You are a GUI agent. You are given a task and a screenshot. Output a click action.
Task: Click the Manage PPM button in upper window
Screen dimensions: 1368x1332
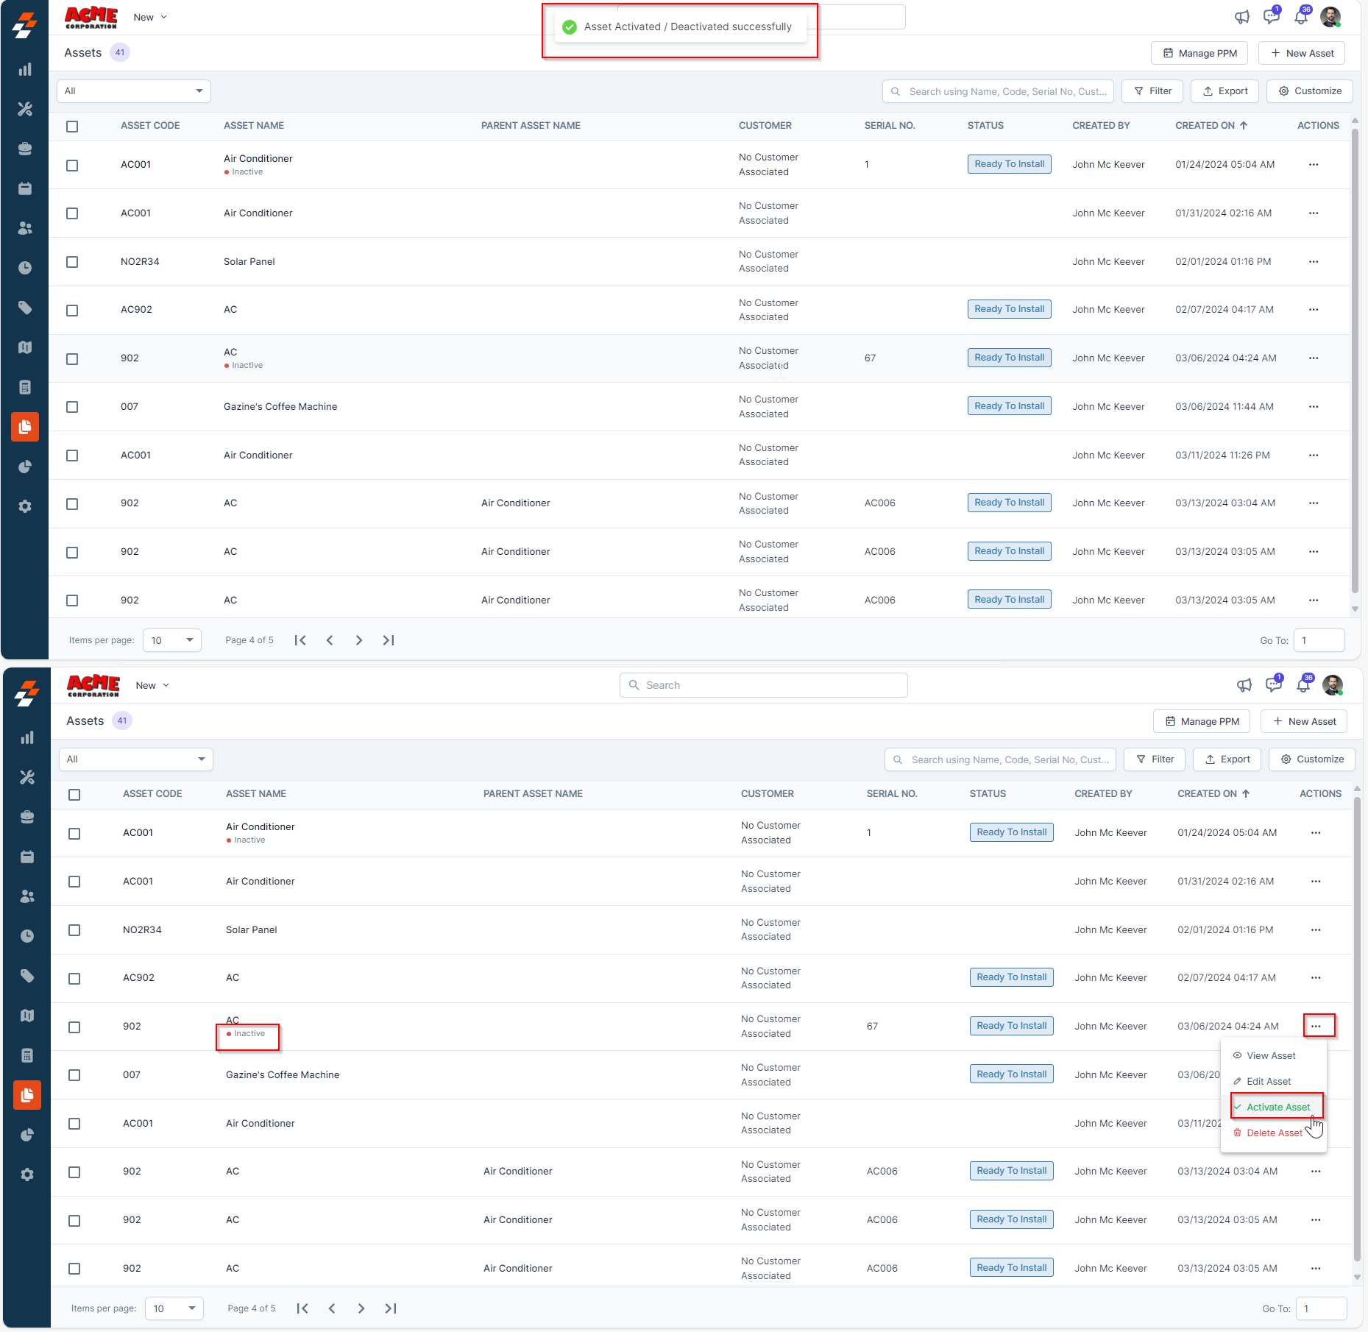click(1199, 53)
